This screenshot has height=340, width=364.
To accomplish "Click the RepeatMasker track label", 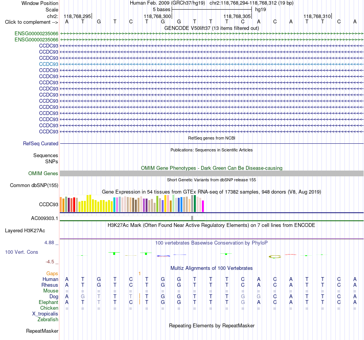I will pos(42,331).
